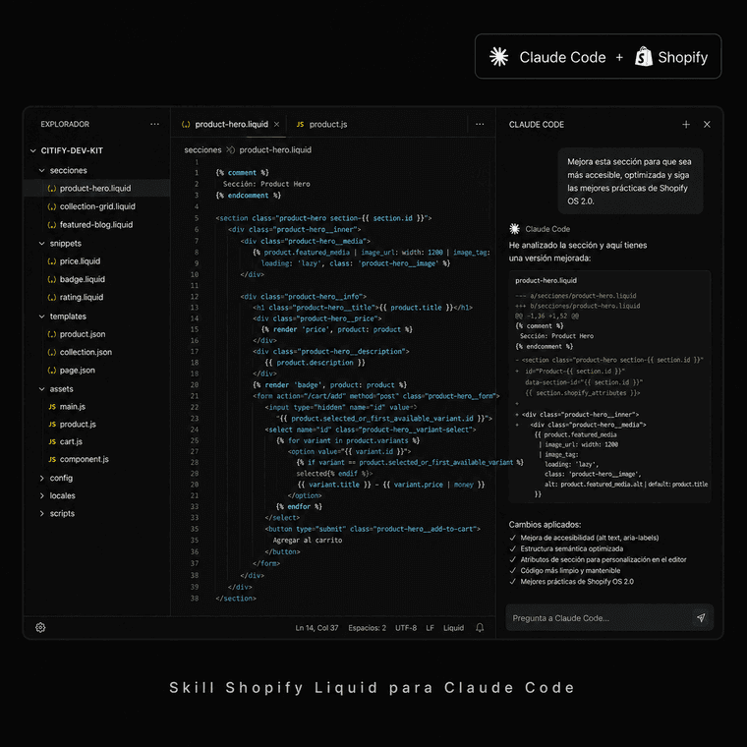Collapse the CITIFY-DEV-KIT root folder
Image resolution: width=747 pixels, height=747 pixels.
(32, 150)
